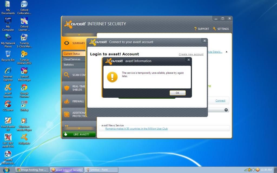Image resolution: width=277 pixels, height=173 pixels.
Task: Switch to untitled - Paint taskbar button
Action: 101,170
